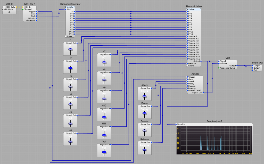Open the Response Curve selector on VCA

tap(219, 68)
